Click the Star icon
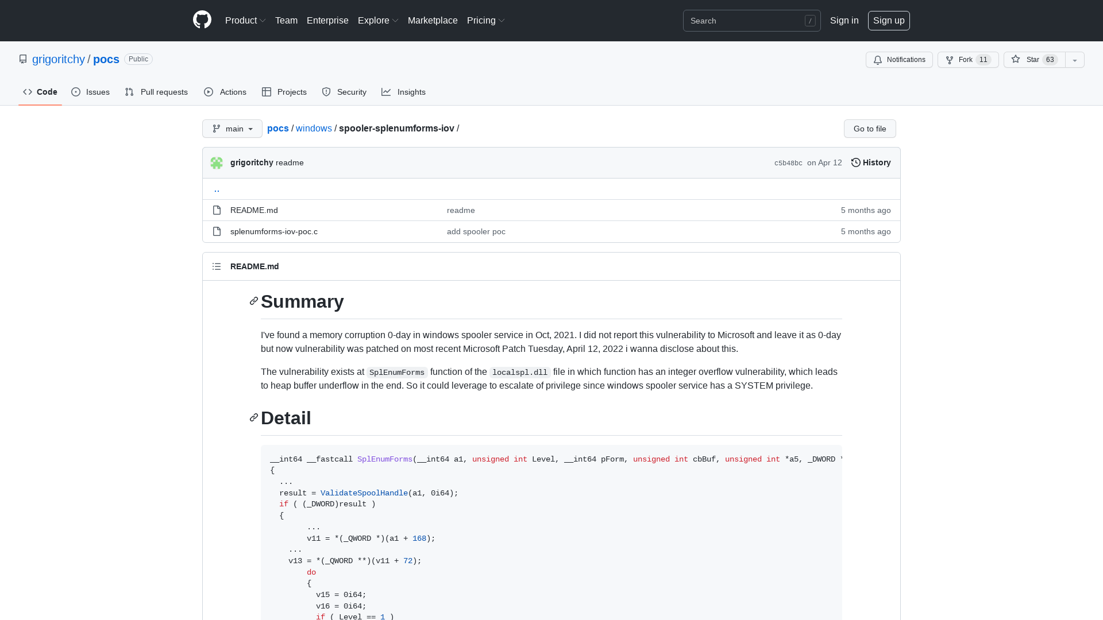This screenshot has height=620, width=1103. click(1016, 59)
